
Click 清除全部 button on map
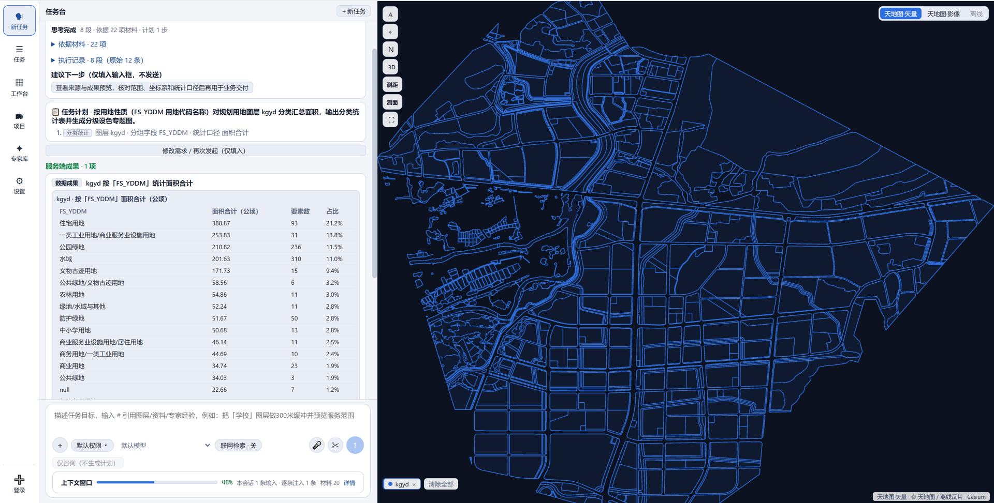(x=441, y=484)
